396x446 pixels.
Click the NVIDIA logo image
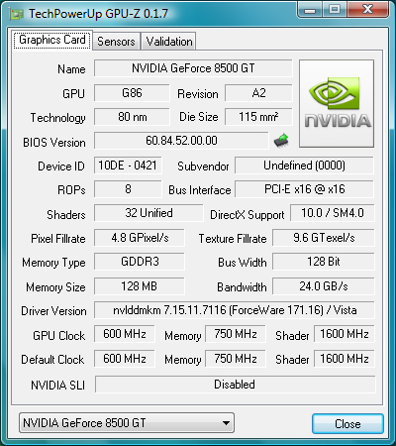pyautogui.click(x=337, y=103)
